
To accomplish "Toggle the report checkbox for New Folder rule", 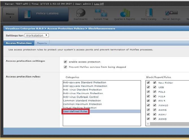I will pyautogui.click(x=154, y=83).
